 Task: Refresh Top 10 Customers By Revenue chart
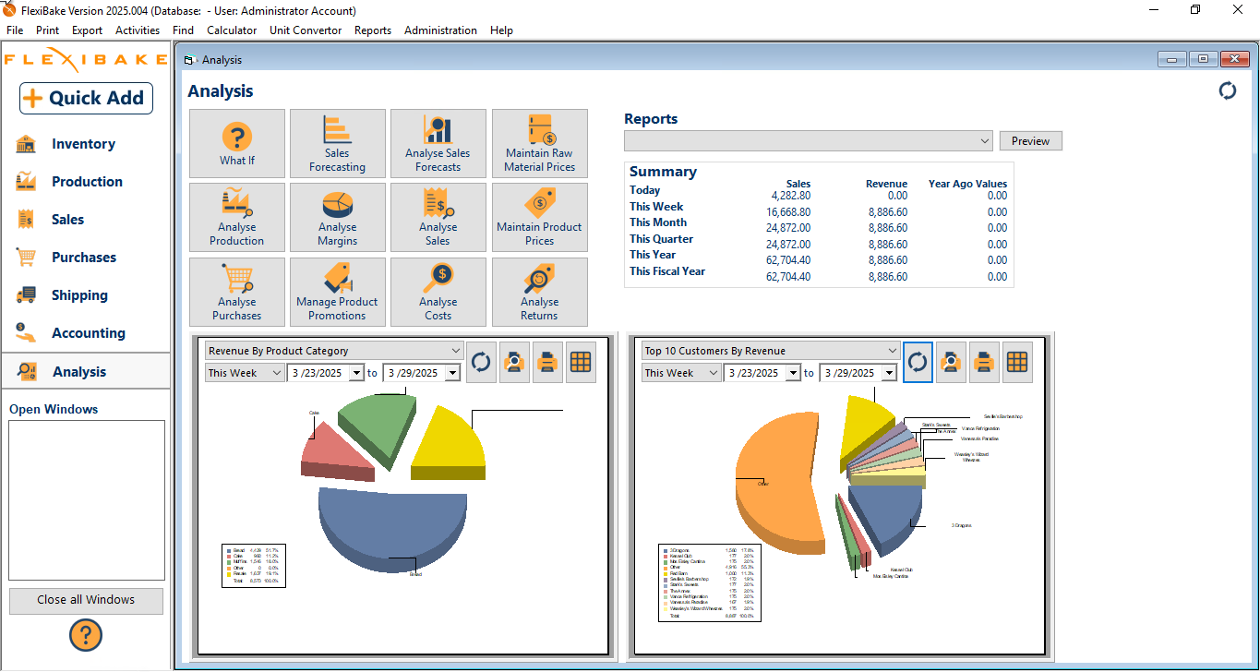coord(918,362)
